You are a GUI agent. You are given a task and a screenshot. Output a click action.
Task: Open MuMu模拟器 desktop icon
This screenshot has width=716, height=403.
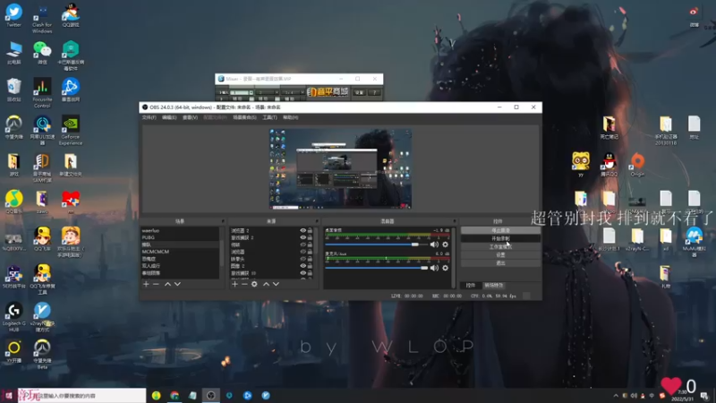coord(695,242)
